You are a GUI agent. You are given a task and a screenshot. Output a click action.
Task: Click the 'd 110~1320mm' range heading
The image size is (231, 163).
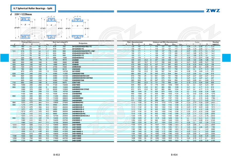[x=21, y=14]
